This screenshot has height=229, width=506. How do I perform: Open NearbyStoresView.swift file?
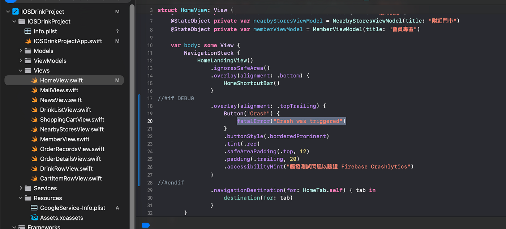pos(72,129)
